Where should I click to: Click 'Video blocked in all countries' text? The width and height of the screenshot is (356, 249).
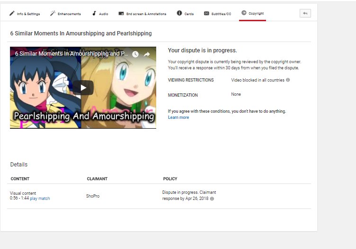point(258,80)
